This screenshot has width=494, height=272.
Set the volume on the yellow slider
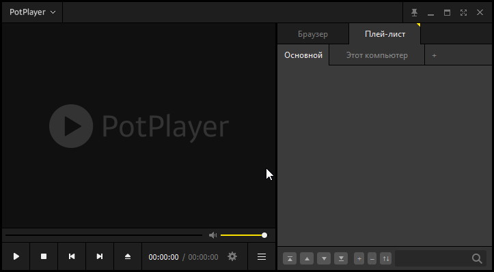click(x=243, y=235)
